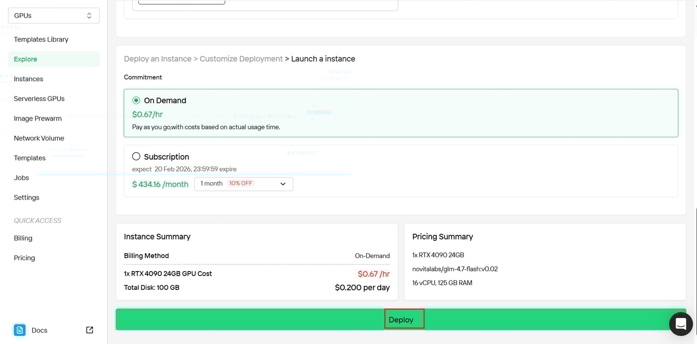The height and width of the screenshot is (344, 697).
Task: Expand the 1 month subscription term dropdown
Action: 244,184
